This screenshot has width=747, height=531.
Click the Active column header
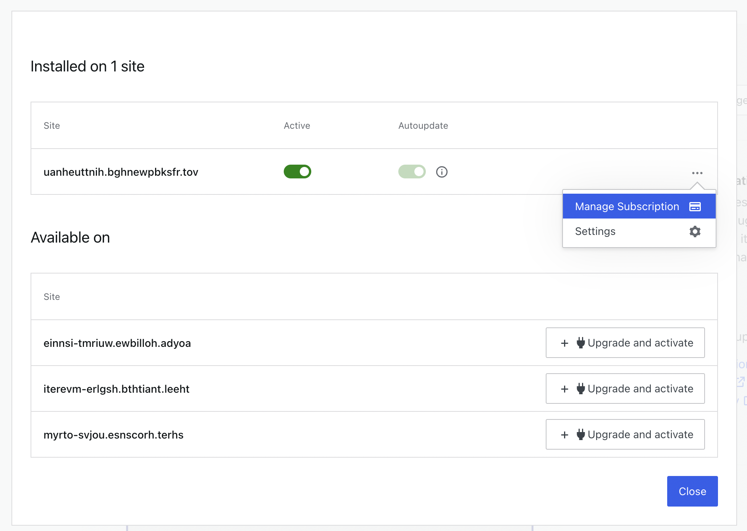click(297, 126)
